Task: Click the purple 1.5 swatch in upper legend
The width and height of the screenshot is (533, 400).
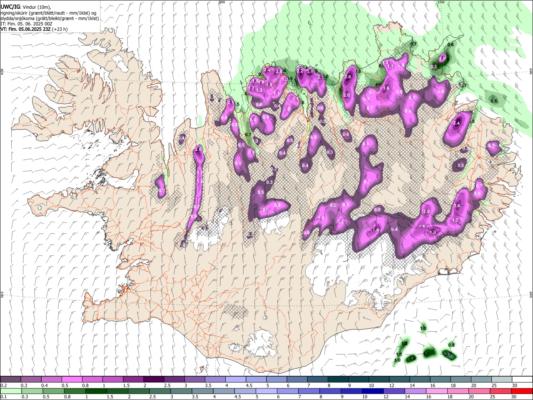Action: click(133, 380)
